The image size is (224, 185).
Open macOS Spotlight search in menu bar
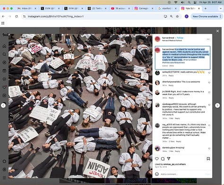coord(189,2)
